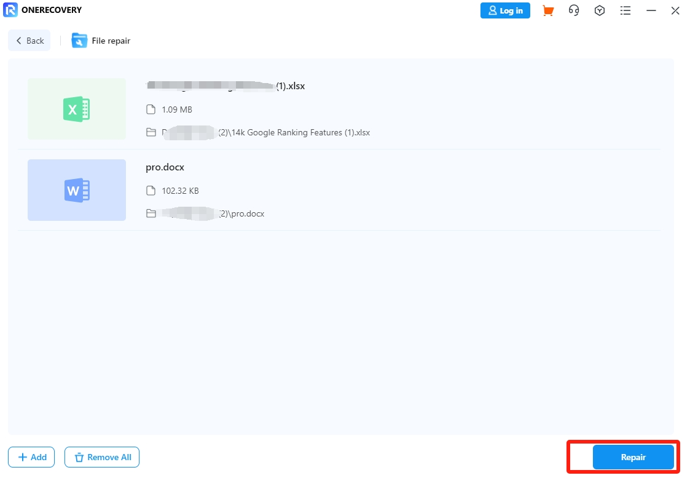Click the file size icon beside 1.09 MB

(x=151, y=109)
